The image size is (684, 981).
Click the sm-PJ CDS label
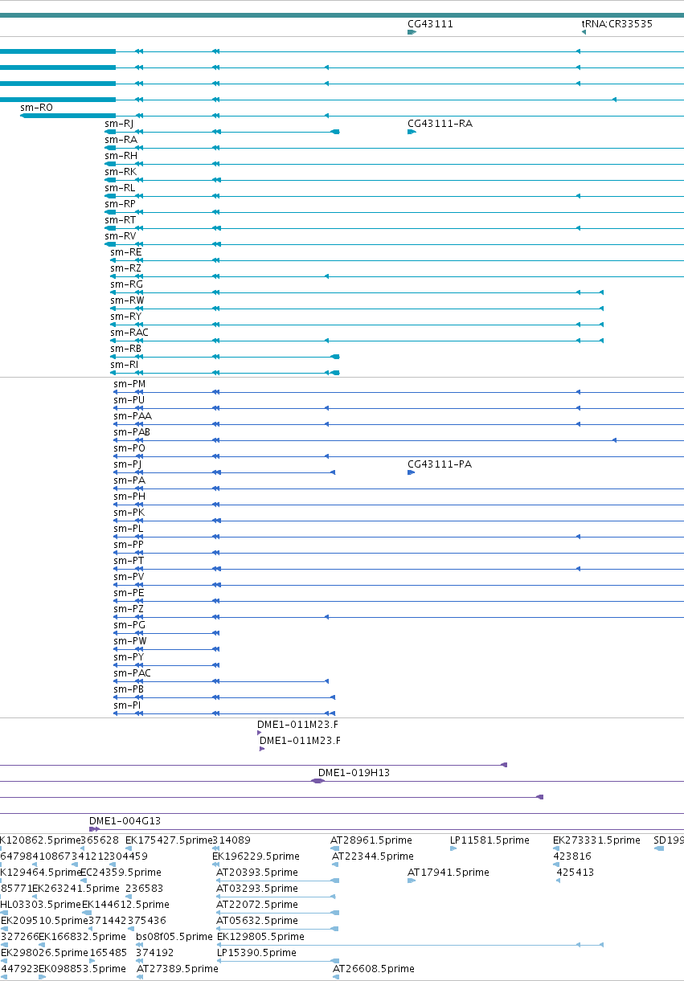point(127,464)
